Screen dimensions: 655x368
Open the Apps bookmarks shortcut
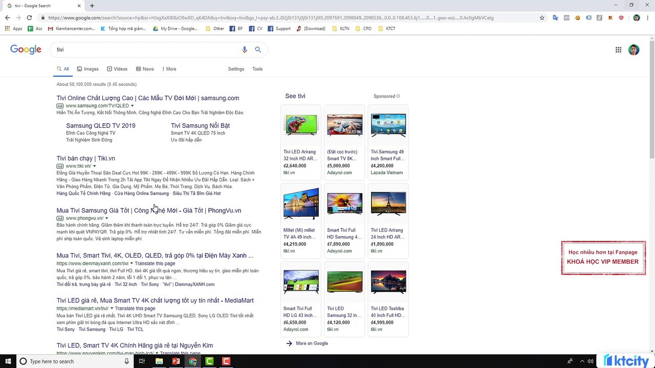[x=14, y=29]
